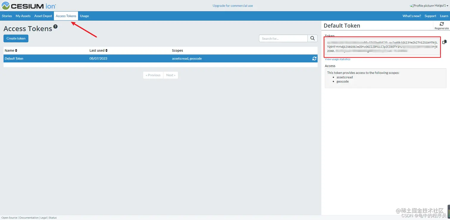Click the assets:read bullet in Access panel

[345, 77]
